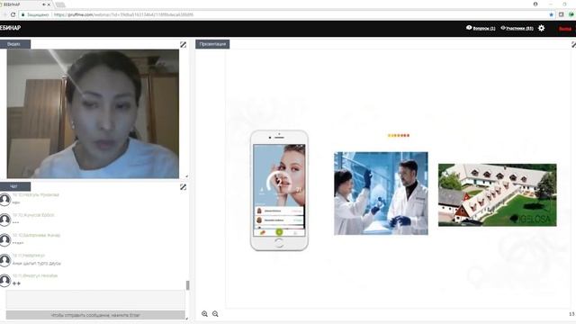
Task: Open avatar of the last chat message "++"
Action: 4,280
